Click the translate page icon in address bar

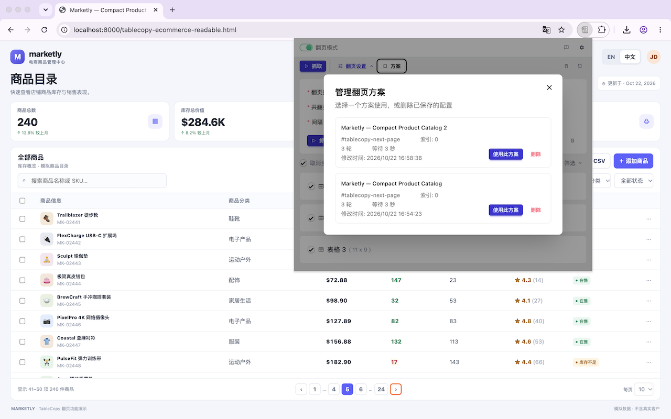point(546,30)
